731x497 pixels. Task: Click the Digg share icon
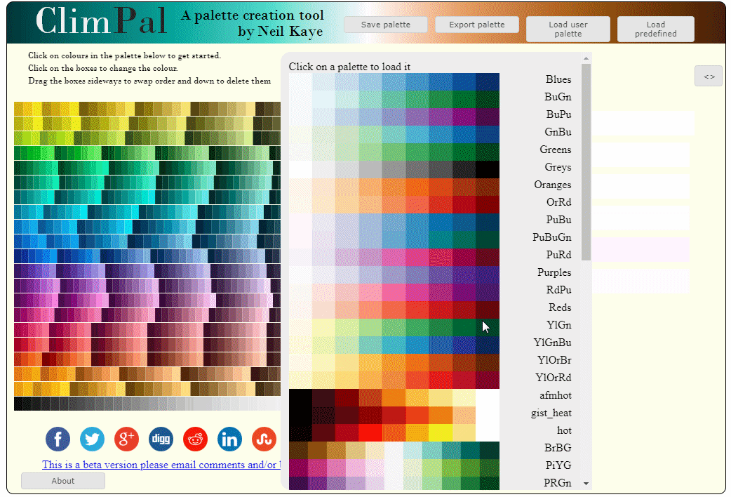click(x=161, y=439)
